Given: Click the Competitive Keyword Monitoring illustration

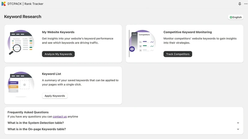Looking at the screenshot, I should 142,43.
